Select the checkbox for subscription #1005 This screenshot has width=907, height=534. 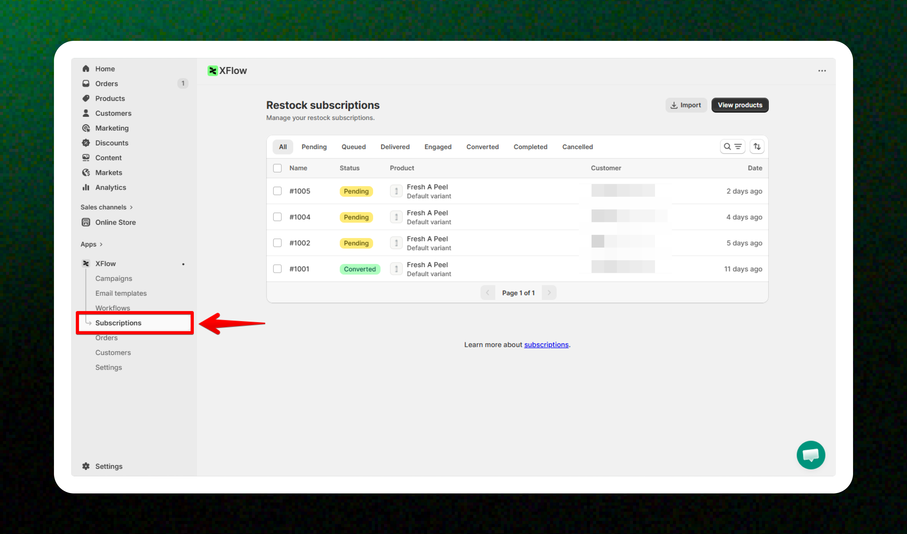pos(277,191)
